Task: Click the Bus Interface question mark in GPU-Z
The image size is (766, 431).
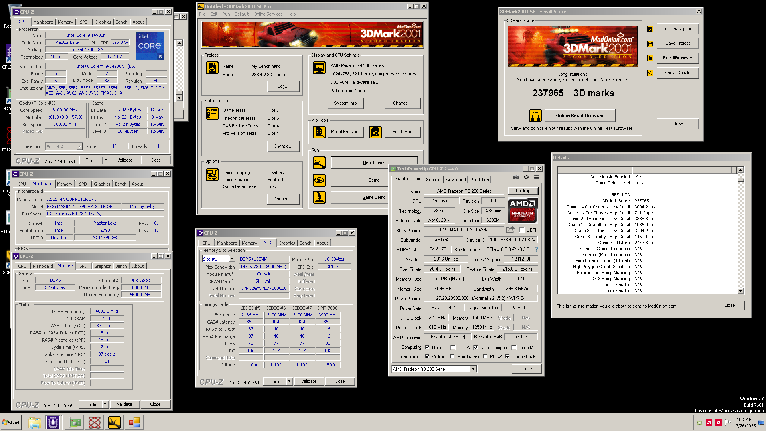Action: (x=537, y=249)
